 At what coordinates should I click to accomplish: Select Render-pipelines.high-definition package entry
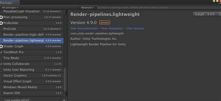(x=32, y=35)
